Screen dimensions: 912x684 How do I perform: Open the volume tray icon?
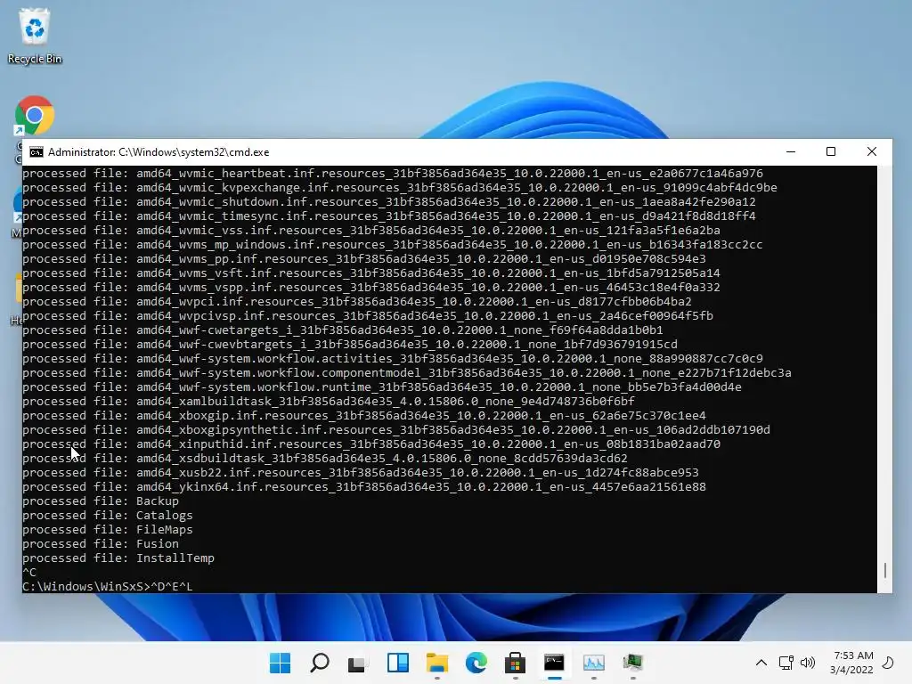pyautogui.click(x=808, y=663)
